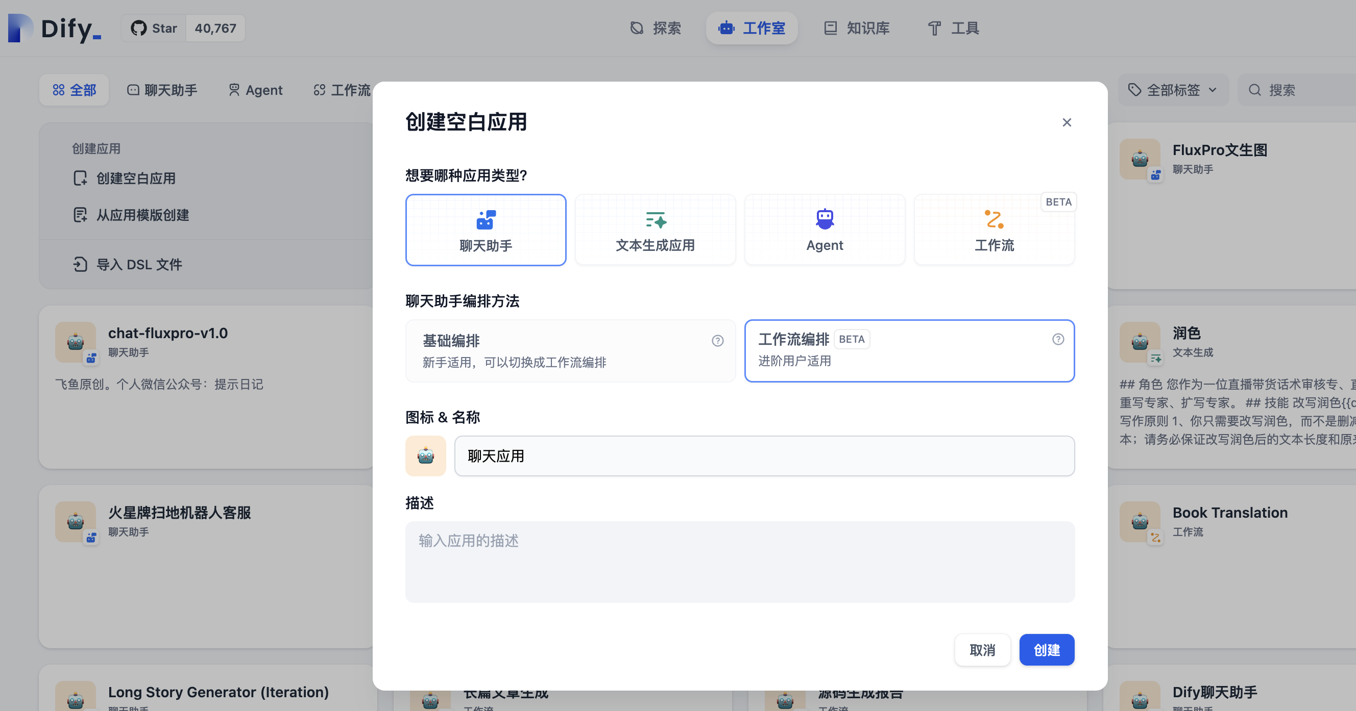Image resolution: width=1356 pixels, height=711 pixels.
Task: Click the tag icon in 全部标签
Action: [x=1134, y=90]
